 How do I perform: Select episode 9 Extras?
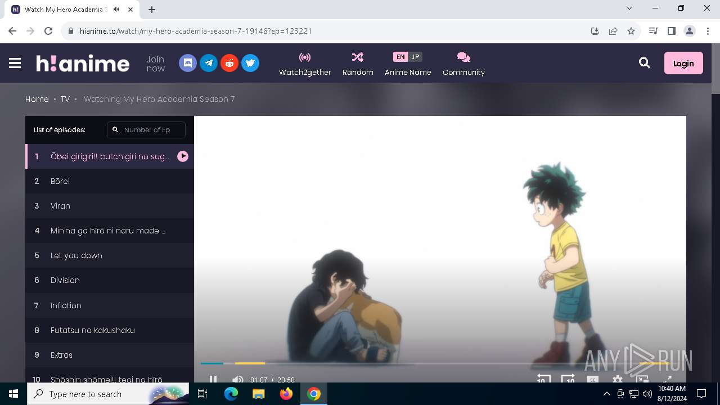click(110, 355)
